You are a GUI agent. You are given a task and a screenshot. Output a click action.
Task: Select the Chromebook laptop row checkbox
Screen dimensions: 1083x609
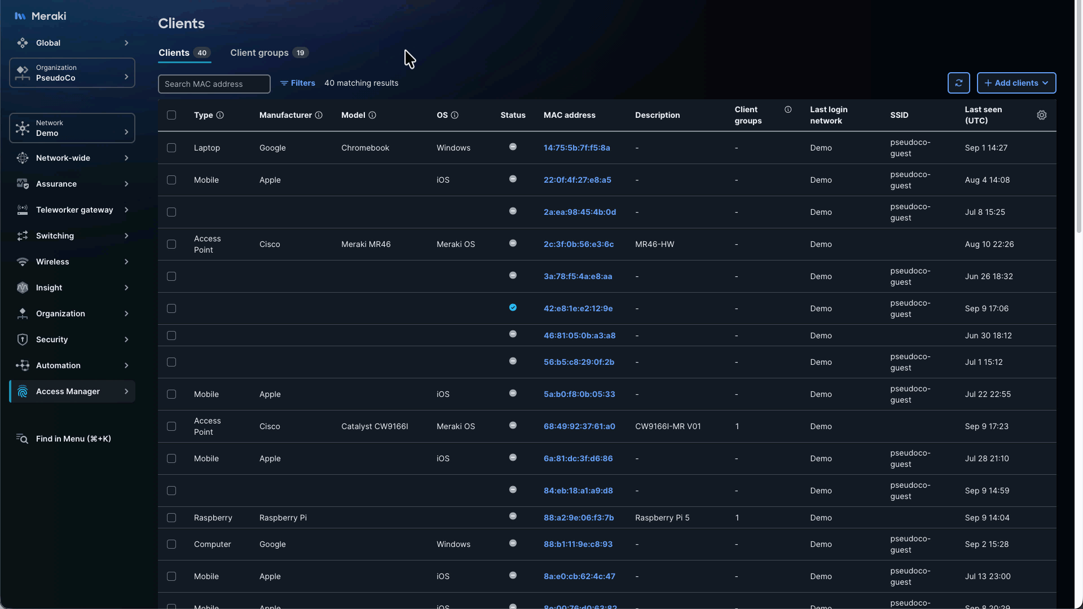[x=171, y=148]
